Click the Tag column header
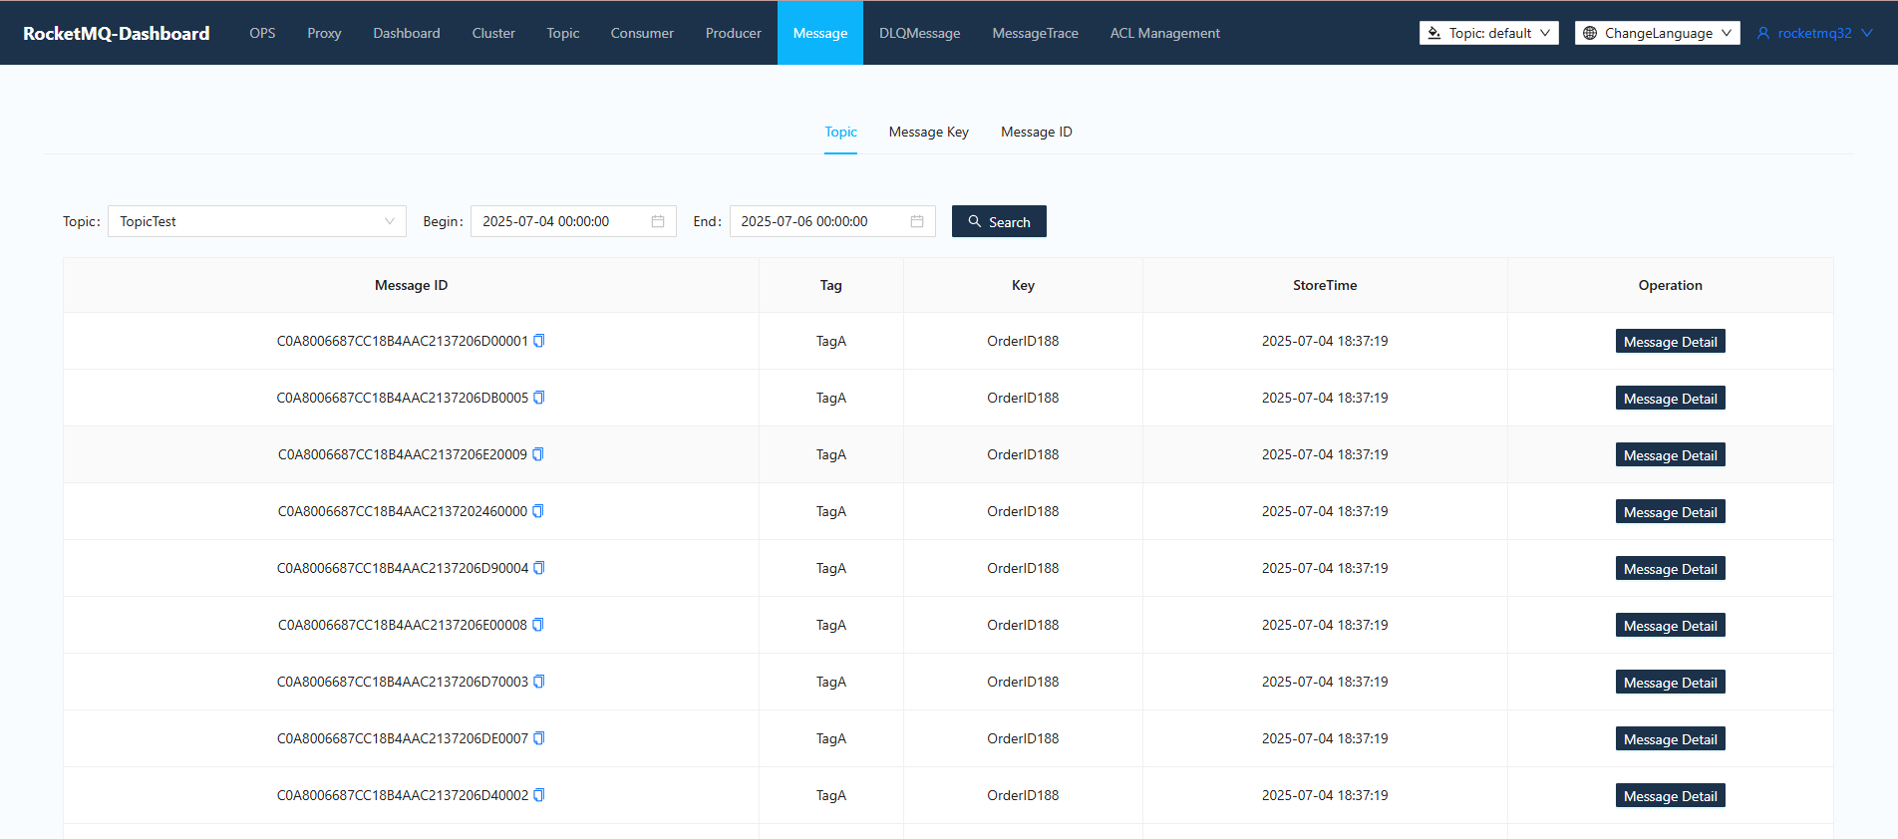Image resolution: width=1898 pixels, height=839 pixels. click(x=831, y=285)
